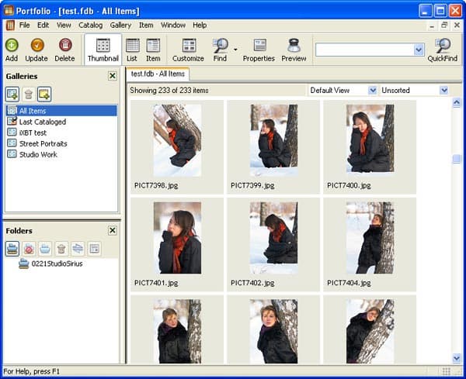Click the arrows icon in Folders toolbar

tap(78, 249)
